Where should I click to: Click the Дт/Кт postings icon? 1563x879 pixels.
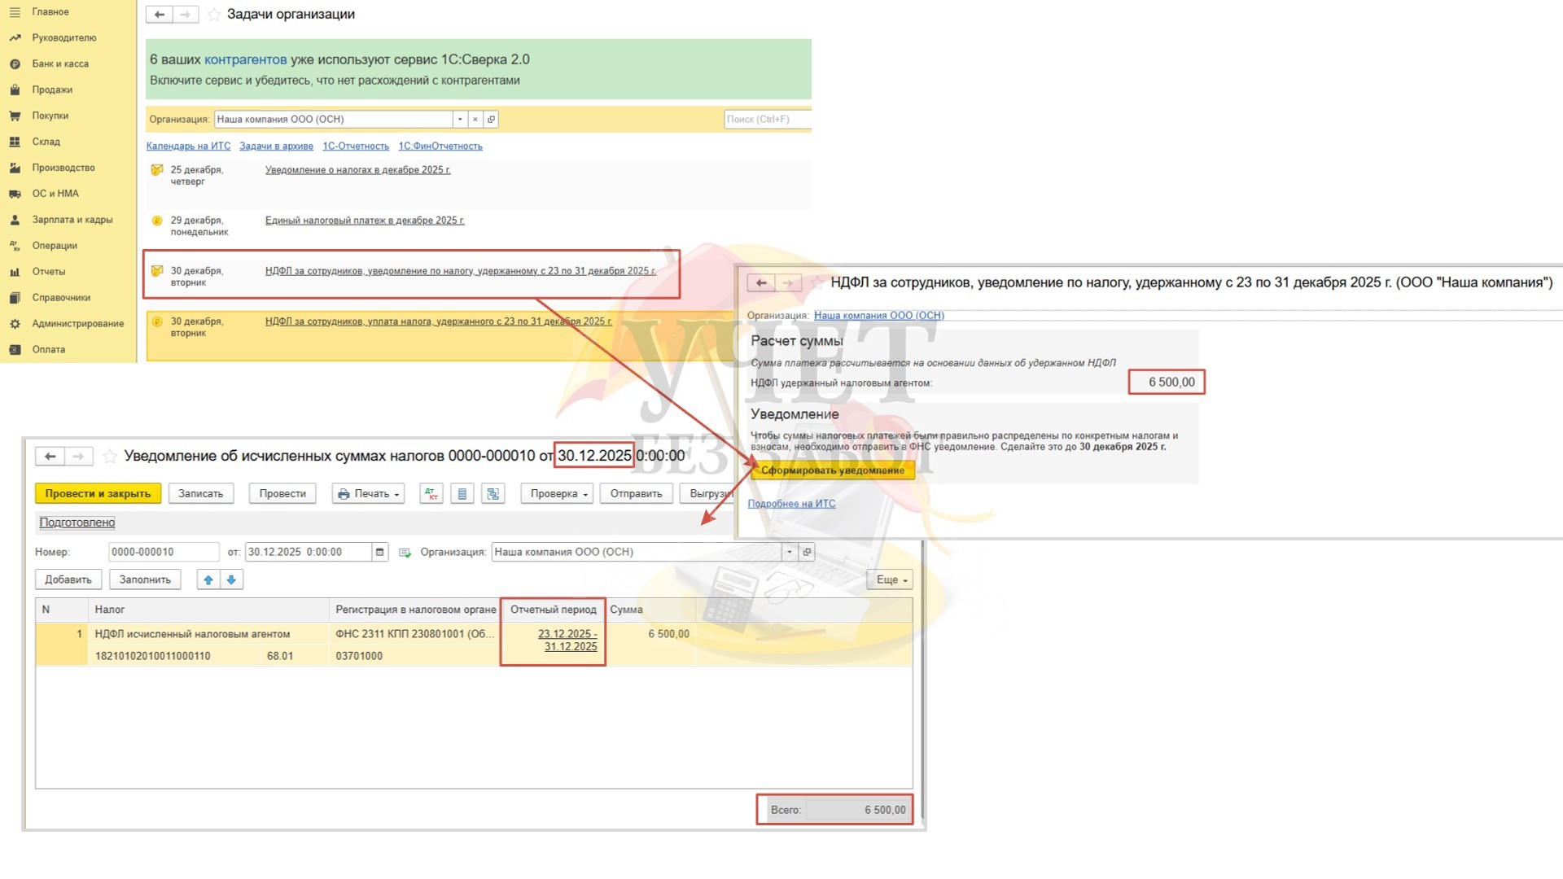[431, 494]
